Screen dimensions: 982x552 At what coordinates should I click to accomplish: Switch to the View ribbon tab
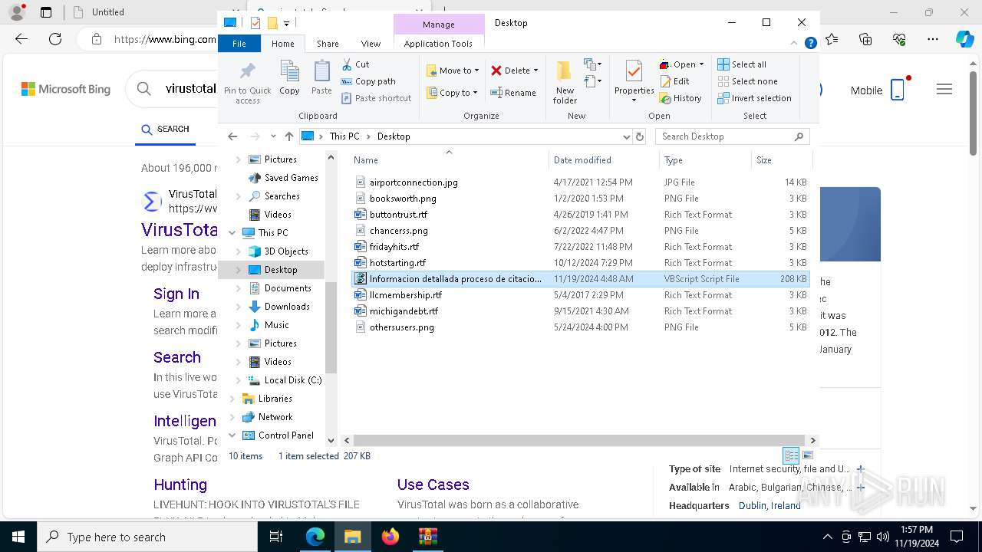[x=371, y=44]
